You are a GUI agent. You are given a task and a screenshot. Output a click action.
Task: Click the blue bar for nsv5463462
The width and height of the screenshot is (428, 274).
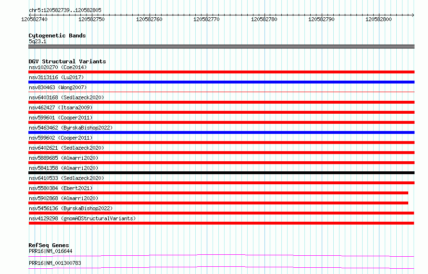point(221,132)
